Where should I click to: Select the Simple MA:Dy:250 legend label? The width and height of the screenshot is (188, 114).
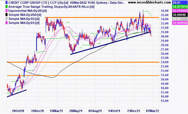[x=25, y=15]
